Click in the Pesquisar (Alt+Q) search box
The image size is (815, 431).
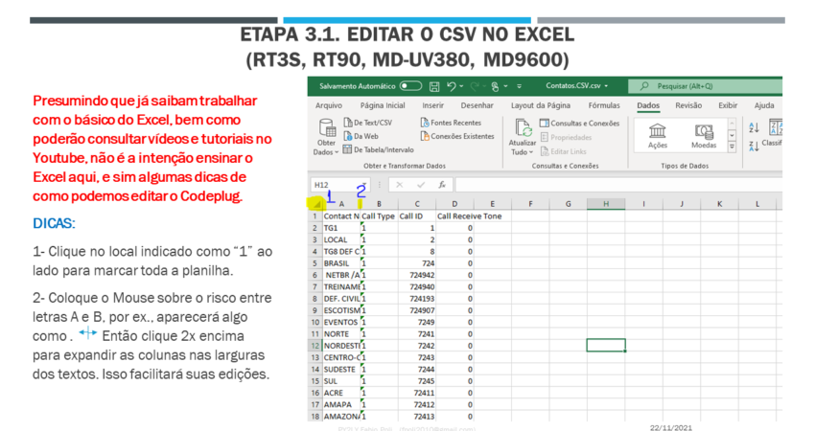point(705,86)
